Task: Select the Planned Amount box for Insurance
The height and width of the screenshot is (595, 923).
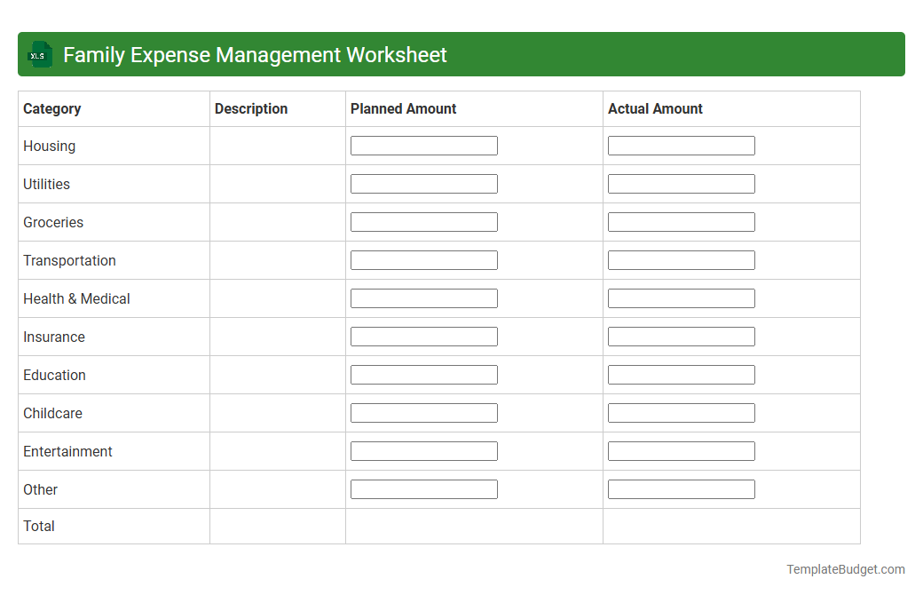Action: pos(424,336)
